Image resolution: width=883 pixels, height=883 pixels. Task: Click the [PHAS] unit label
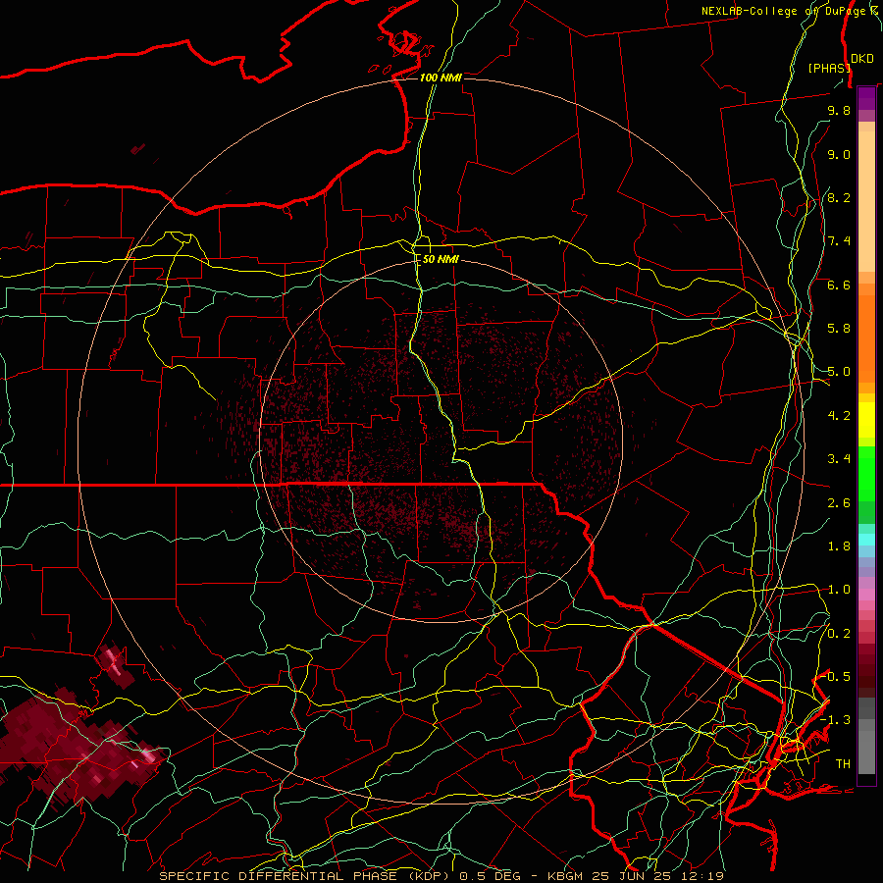[829, 68]
